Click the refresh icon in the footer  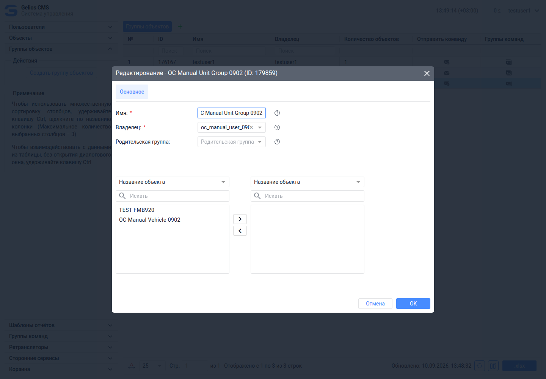pos(480,366)
